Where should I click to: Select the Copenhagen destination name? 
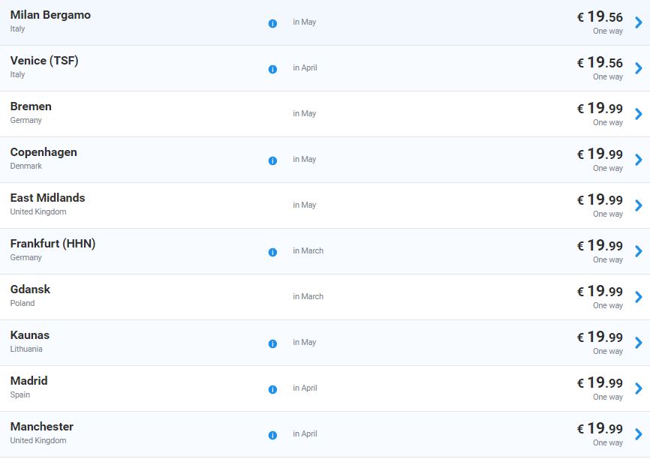click(x=44, y=152)
